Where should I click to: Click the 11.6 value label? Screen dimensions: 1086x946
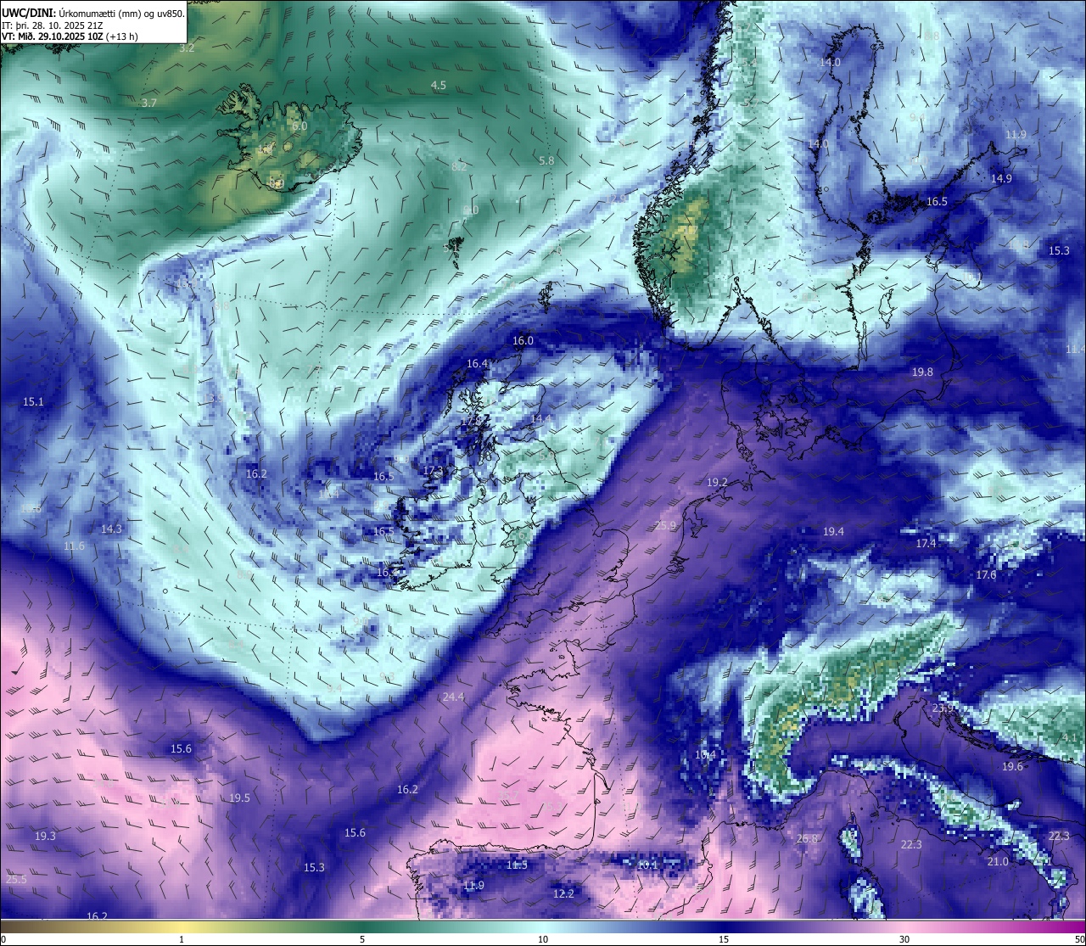pyautogui.click(x=74, y=546)
